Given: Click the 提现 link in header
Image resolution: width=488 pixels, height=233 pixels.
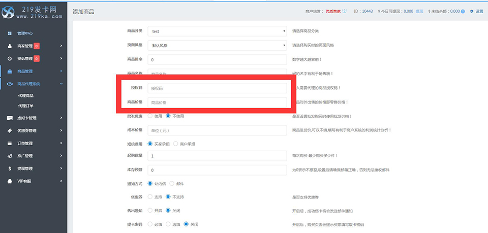Looking at the screenshot, I should pyautogui.click(x=419, y=11).
